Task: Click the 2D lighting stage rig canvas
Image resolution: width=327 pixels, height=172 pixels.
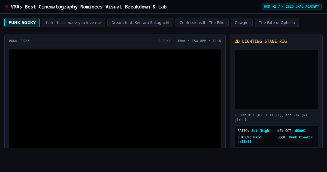Action: coord(276,80)
